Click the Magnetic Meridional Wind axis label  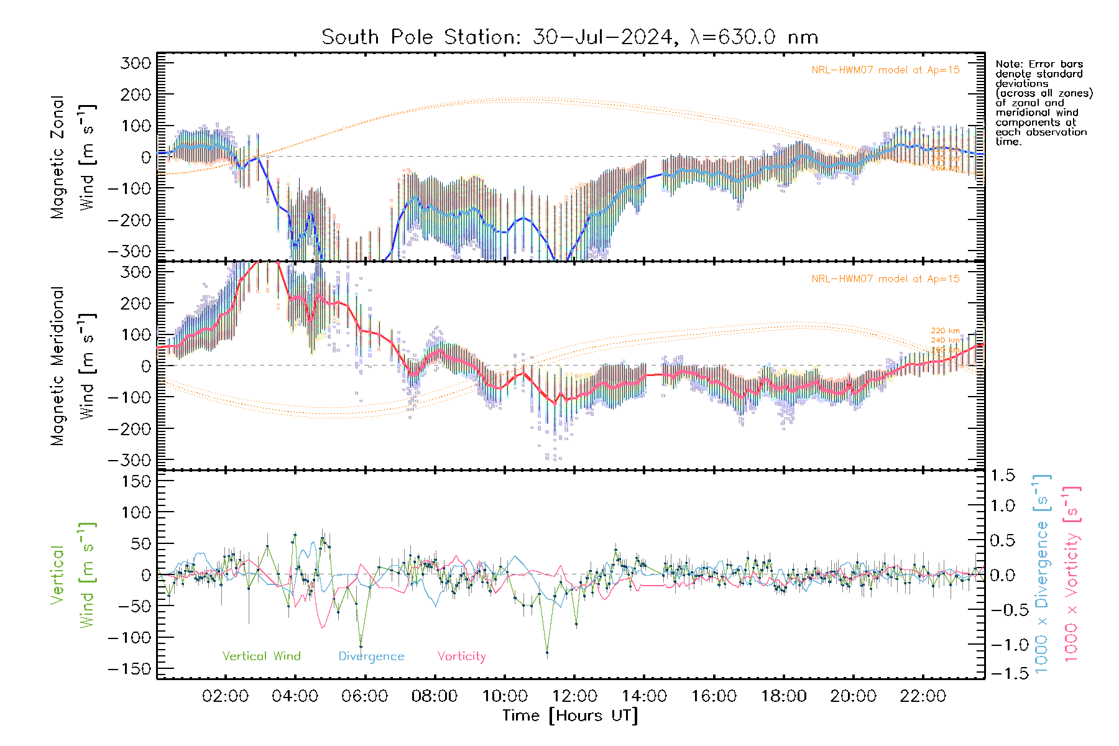click(72, 366)
